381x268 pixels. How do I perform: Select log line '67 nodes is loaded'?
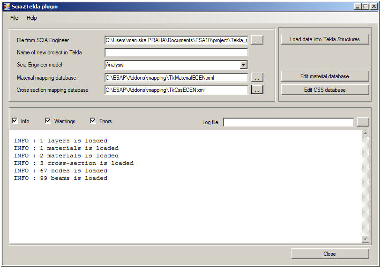click(60, 171)
